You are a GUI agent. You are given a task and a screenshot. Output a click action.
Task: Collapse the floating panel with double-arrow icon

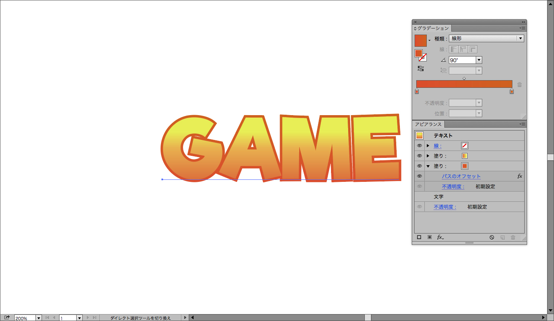[523, 22]
